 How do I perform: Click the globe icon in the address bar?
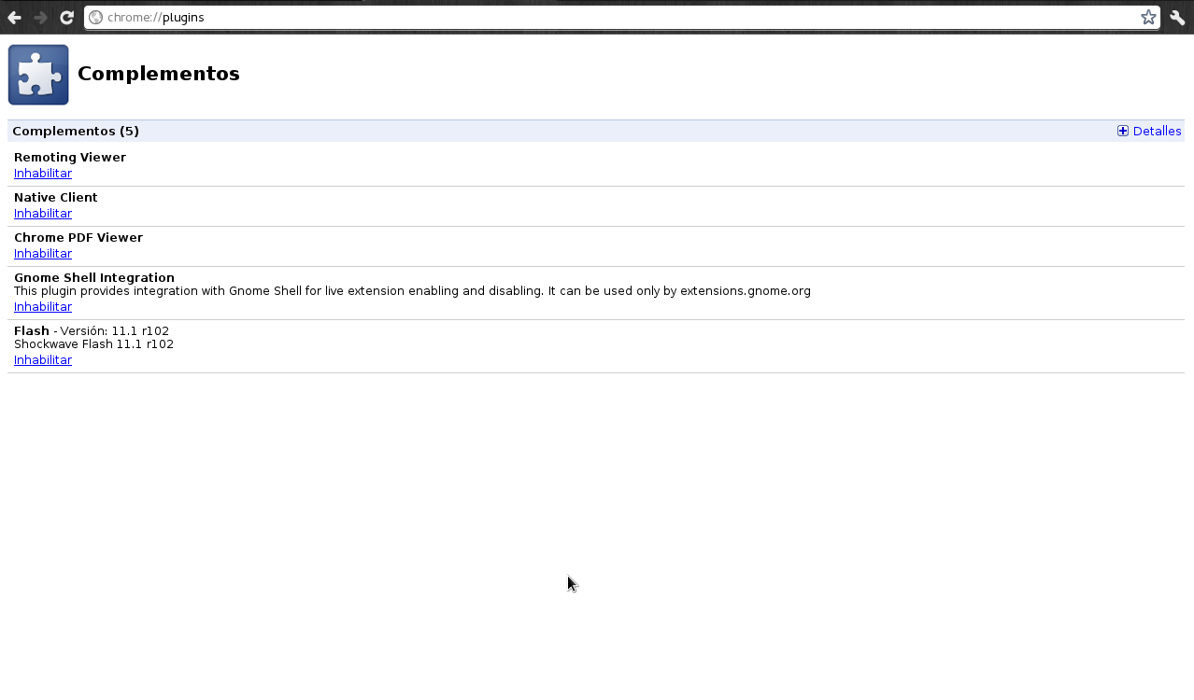pos(95,18)
